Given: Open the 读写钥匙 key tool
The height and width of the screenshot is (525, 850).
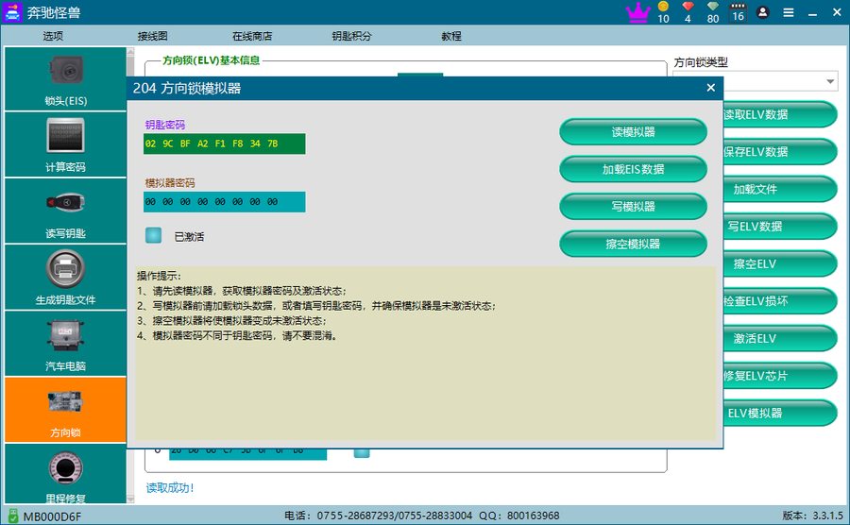Looking at the screenshot, I should coord(65,210).
